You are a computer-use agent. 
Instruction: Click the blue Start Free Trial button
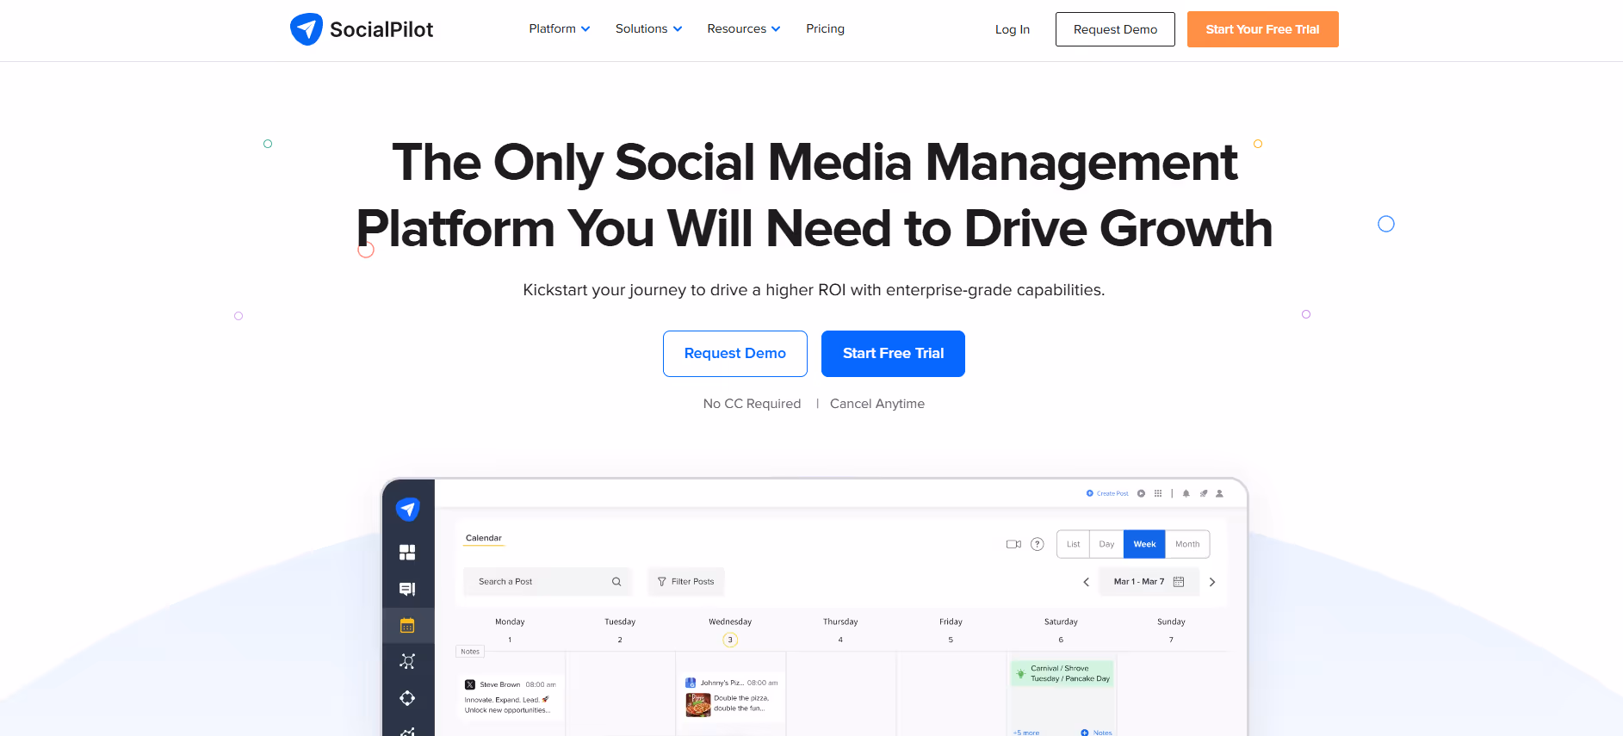coord(893,354)
